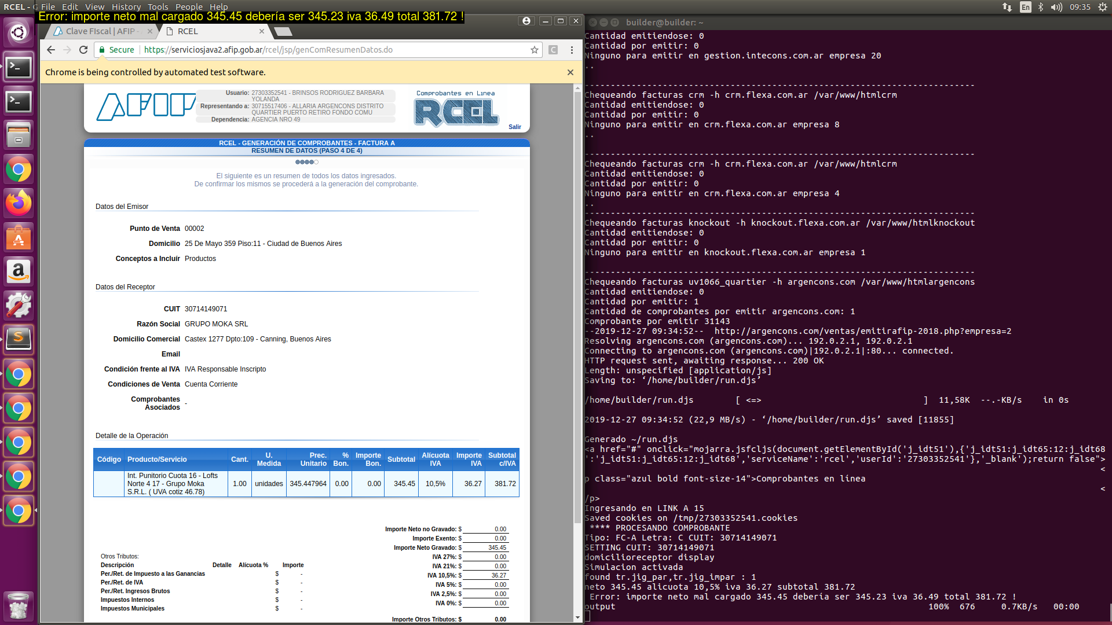Click the browser Back arrow
Image resolution: width=1112 pixels, height=625 pixels.
[51, 50]
